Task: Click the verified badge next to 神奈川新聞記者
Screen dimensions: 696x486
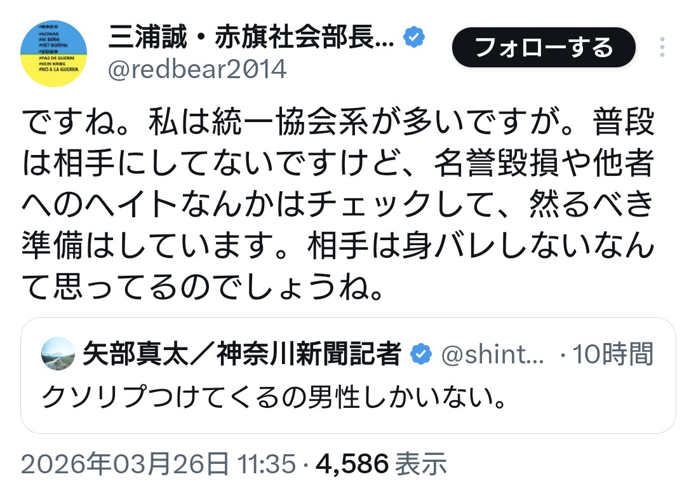Action: tap(420, 354)
